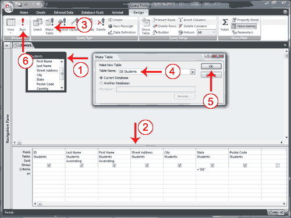Select Another Database radio button

[101, 83]
